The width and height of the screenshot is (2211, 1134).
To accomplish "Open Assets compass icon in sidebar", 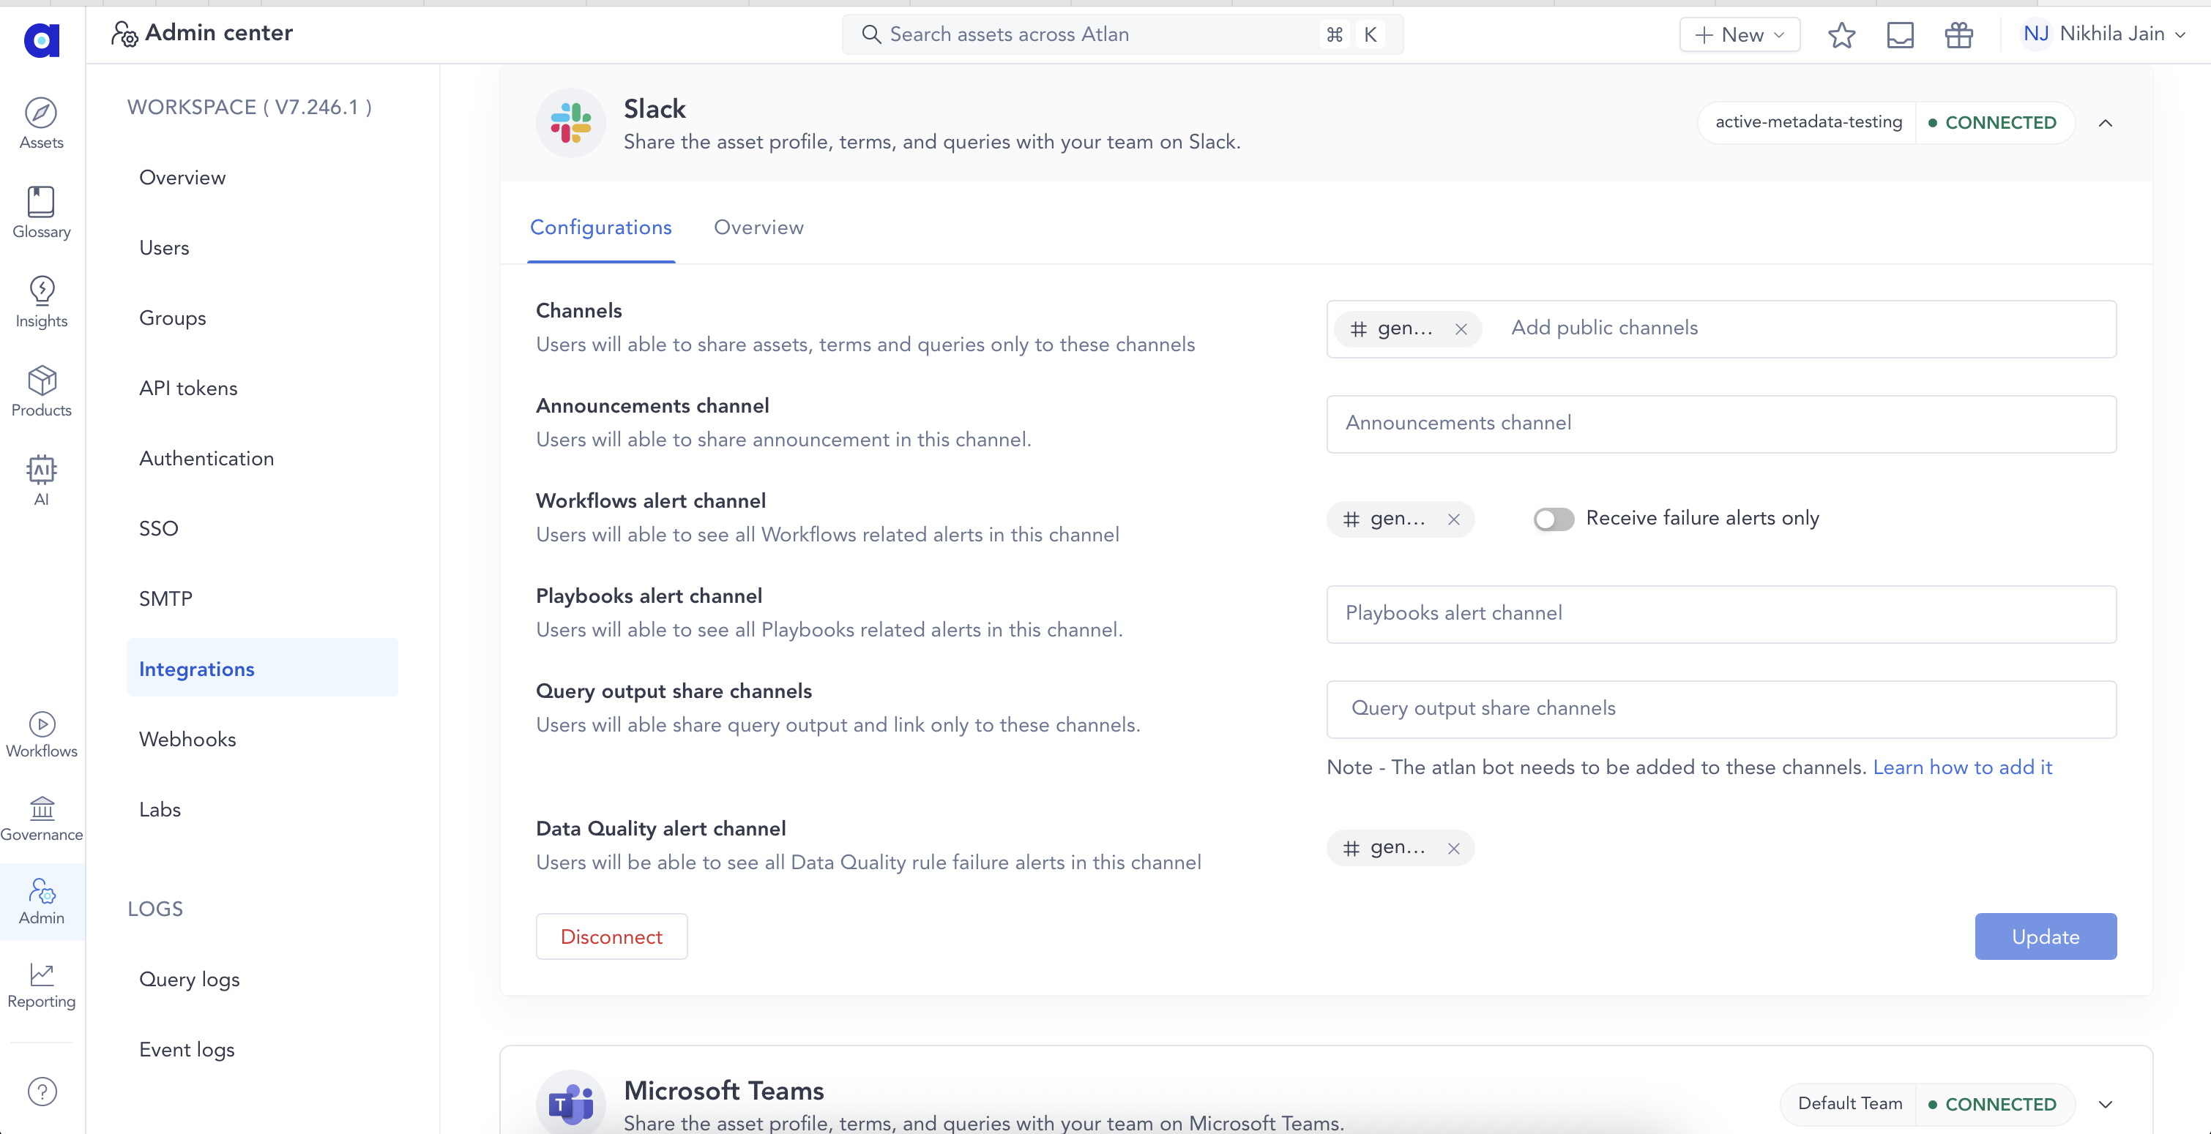I will [x=41, y=113].
